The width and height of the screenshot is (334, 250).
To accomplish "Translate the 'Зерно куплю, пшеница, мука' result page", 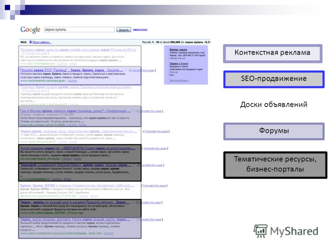I will coord(157,132).
